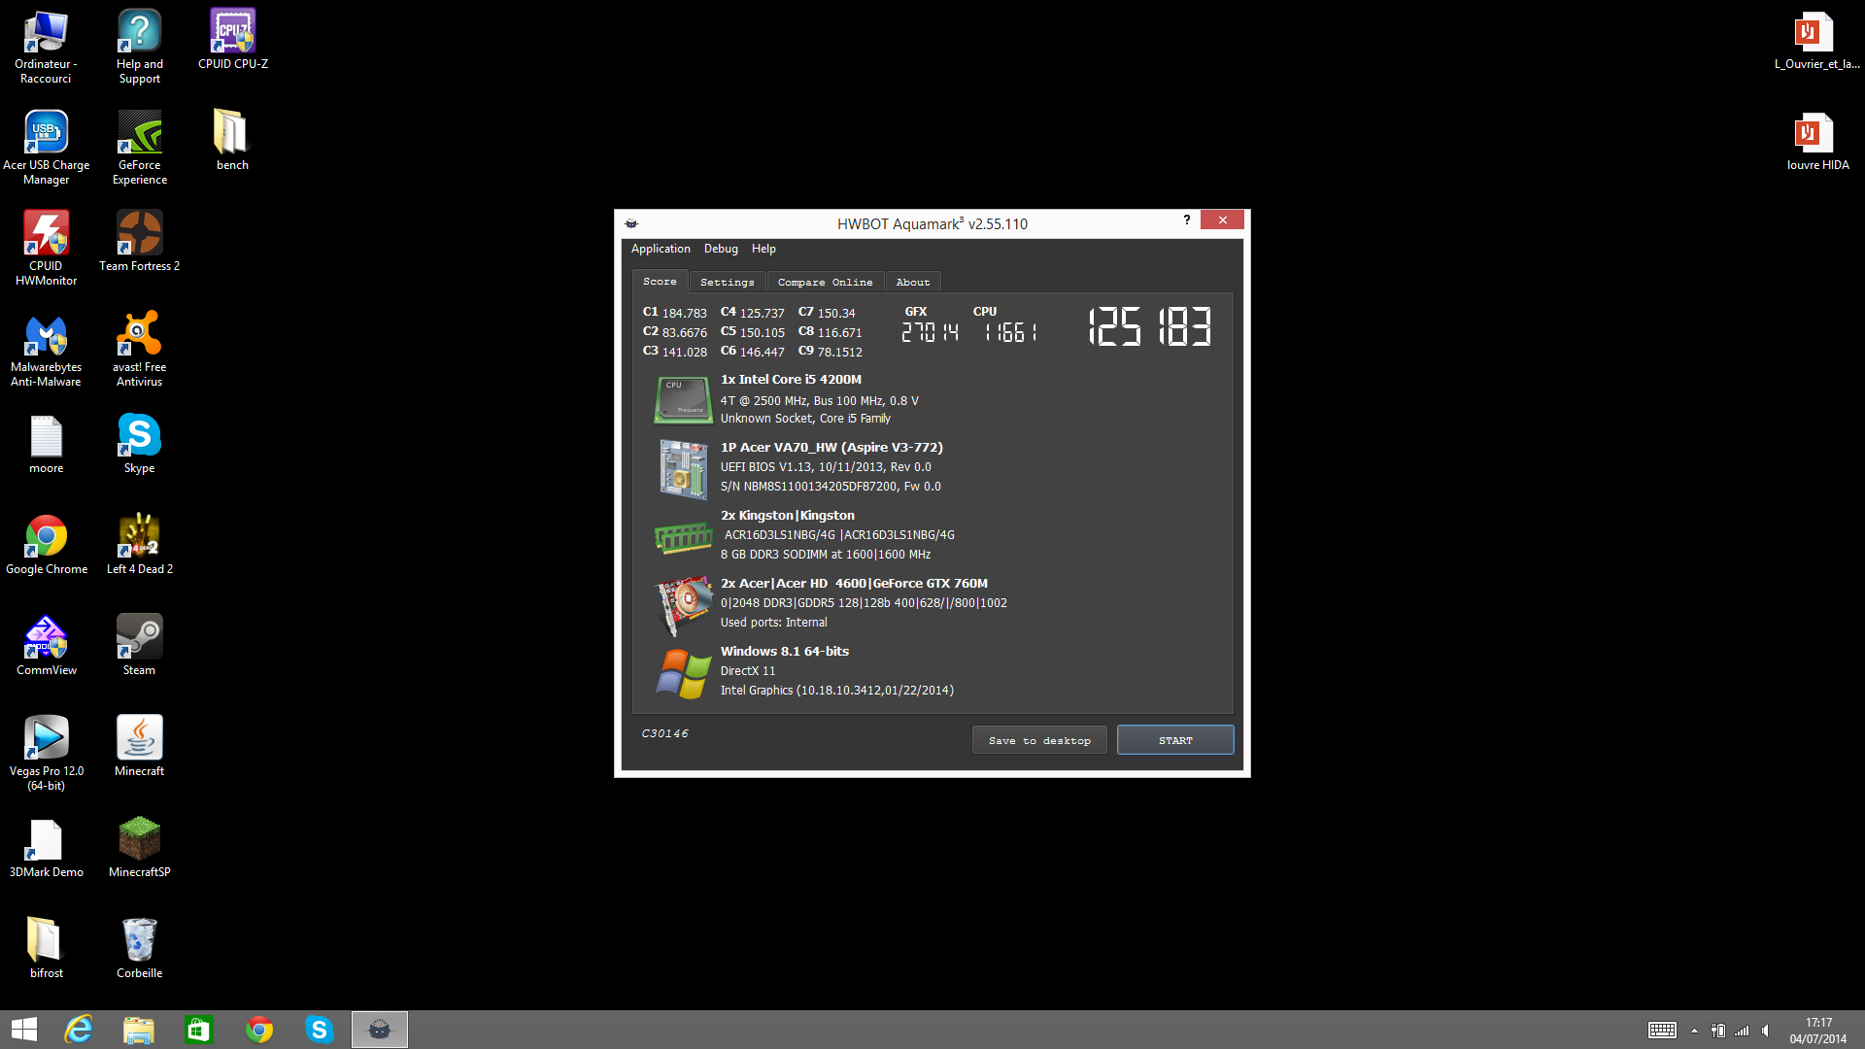
Task: Open Ordinateur shortcut on desktop
Action: pos(46,47)
